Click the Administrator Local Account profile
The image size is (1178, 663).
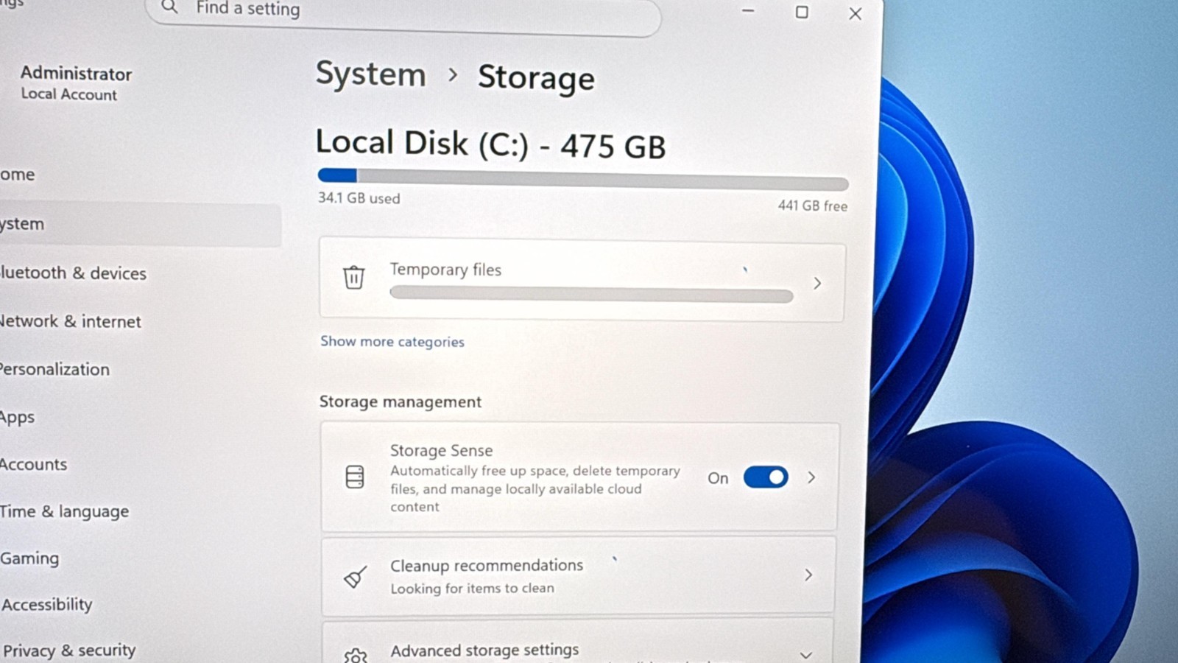(x=76, y=83)
